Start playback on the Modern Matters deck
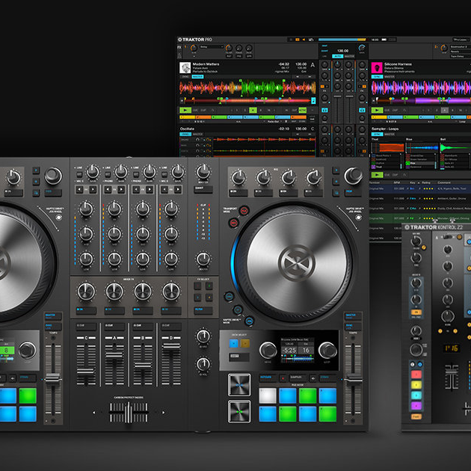The width and height of the screenshot is (471, 471). coord(185,110)
